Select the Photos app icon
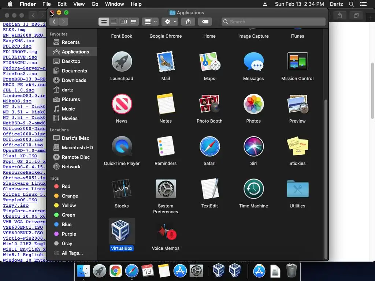 pyautogui.click(x=253, y=104)
